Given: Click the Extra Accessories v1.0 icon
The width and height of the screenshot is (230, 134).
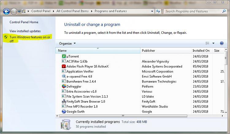Looking at the screenshot, I should click(64, 91).
